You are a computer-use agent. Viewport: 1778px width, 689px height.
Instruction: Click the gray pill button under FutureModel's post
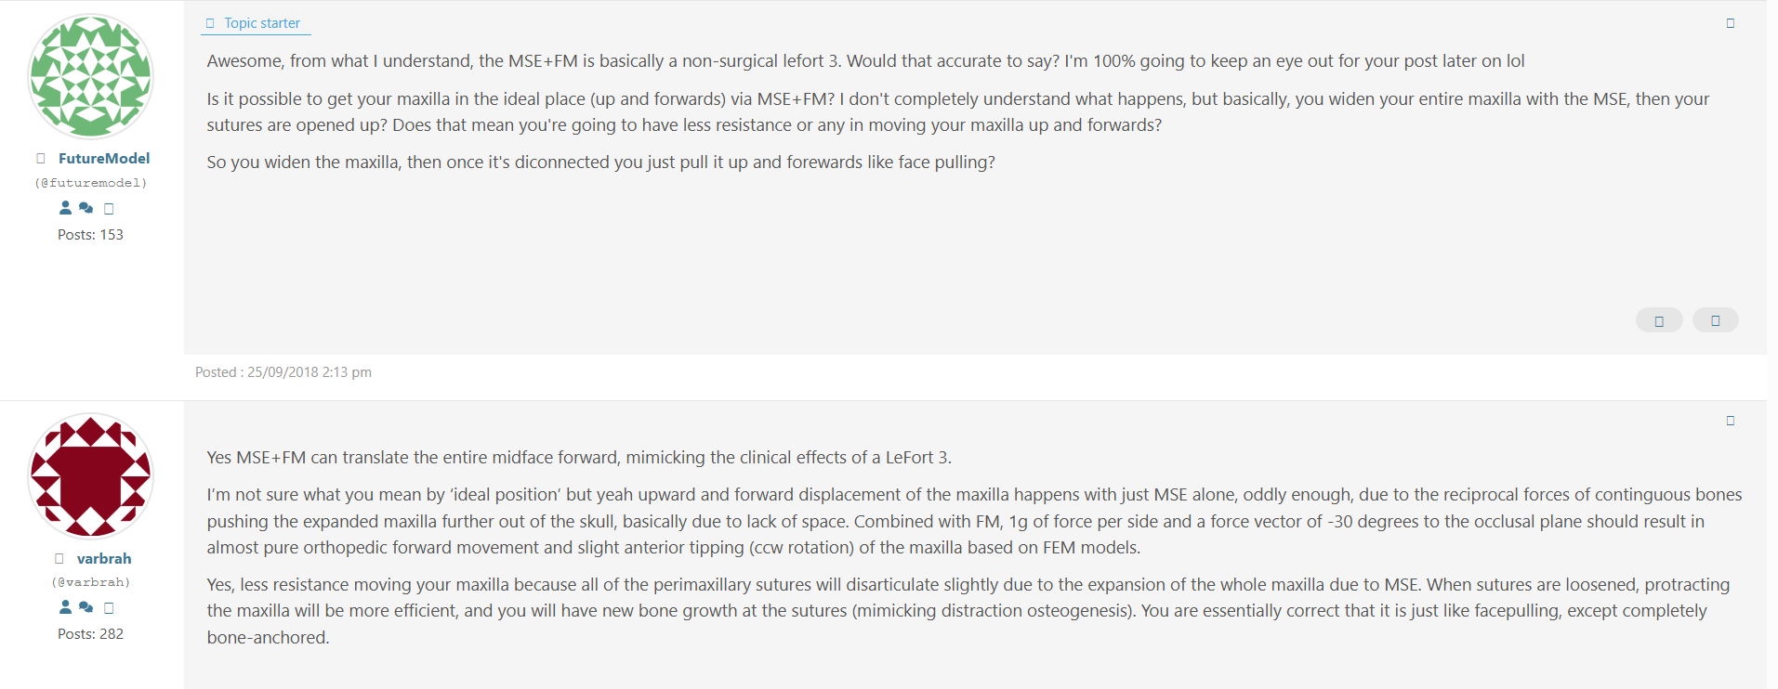tap(1659, 320)
